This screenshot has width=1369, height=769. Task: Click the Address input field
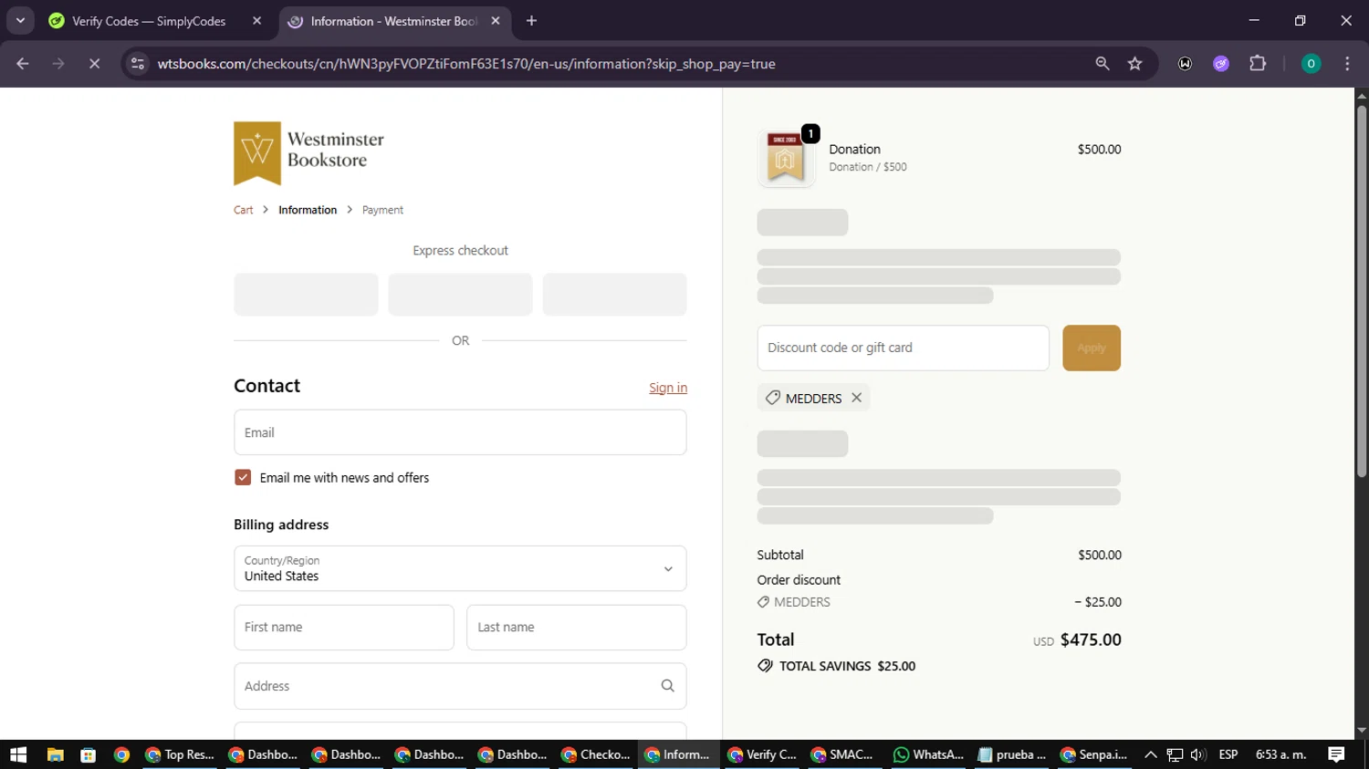pyautogui.click(x=460, y=686)
